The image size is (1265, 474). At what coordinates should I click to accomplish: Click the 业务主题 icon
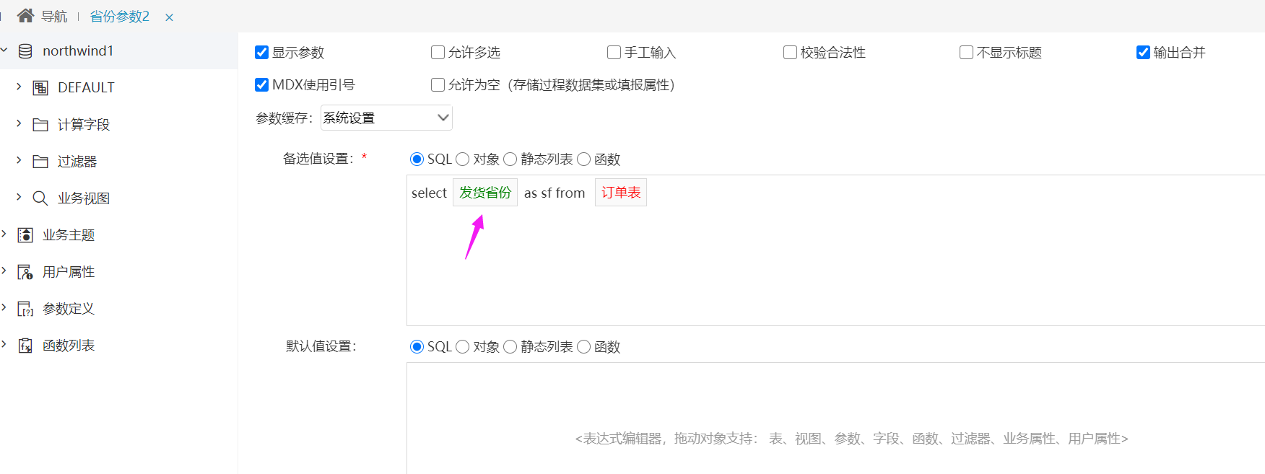[x=25, y=235]
